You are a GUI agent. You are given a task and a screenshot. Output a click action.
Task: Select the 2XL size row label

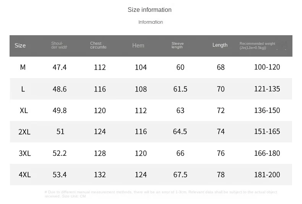coord(24,132)
